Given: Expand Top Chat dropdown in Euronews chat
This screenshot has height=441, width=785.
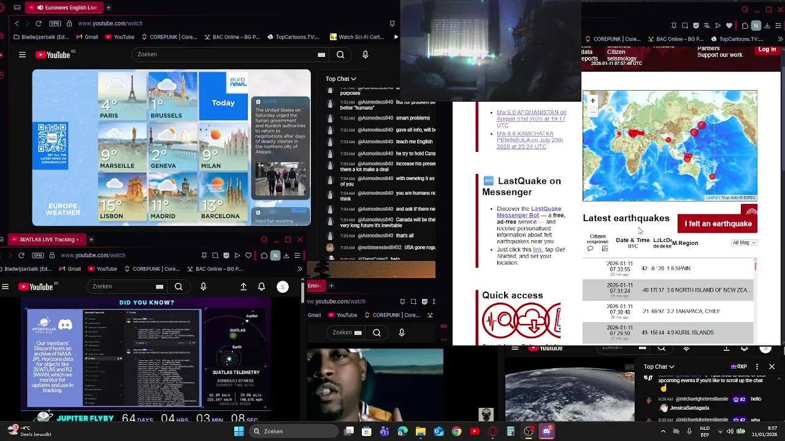Looking at the screenshot, I should point(341,78).
